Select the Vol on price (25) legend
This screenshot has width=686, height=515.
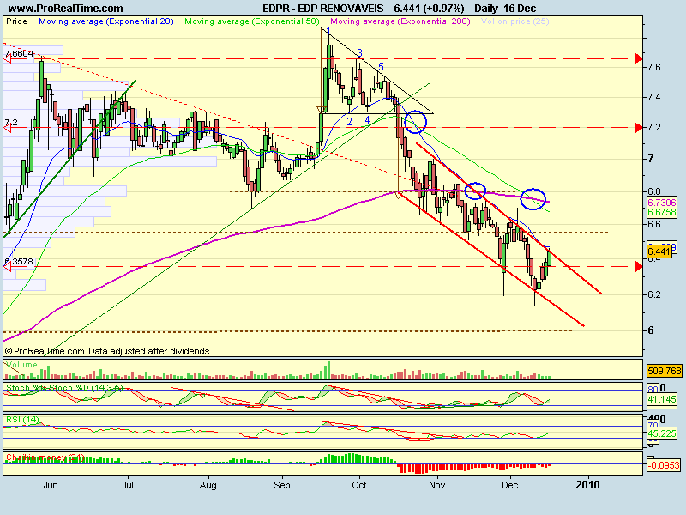pyautogui.click(x=515, y=21)
